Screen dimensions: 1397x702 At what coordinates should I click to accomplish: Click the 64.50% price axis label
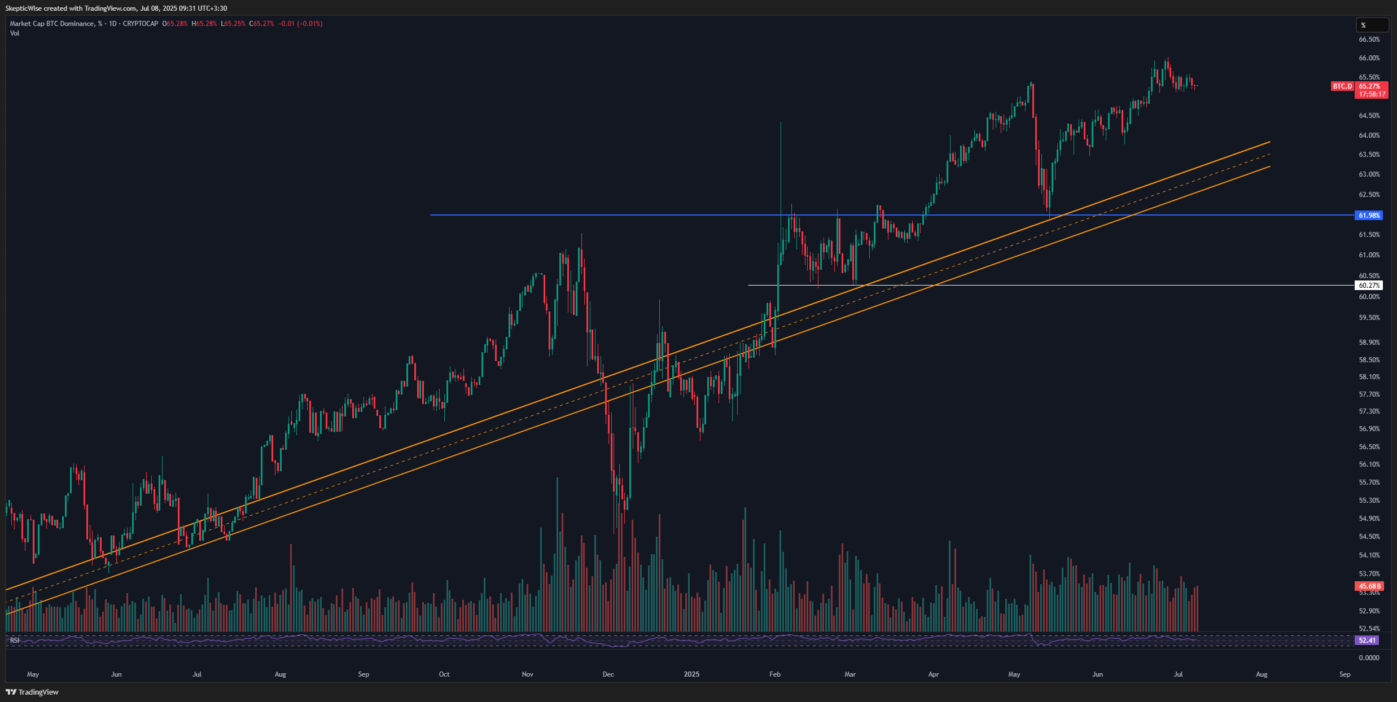coord(1369,116)
